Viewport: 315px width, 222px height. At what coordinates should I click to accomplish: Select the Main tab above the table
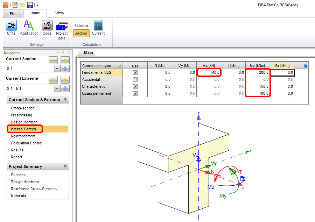point(88,52)
